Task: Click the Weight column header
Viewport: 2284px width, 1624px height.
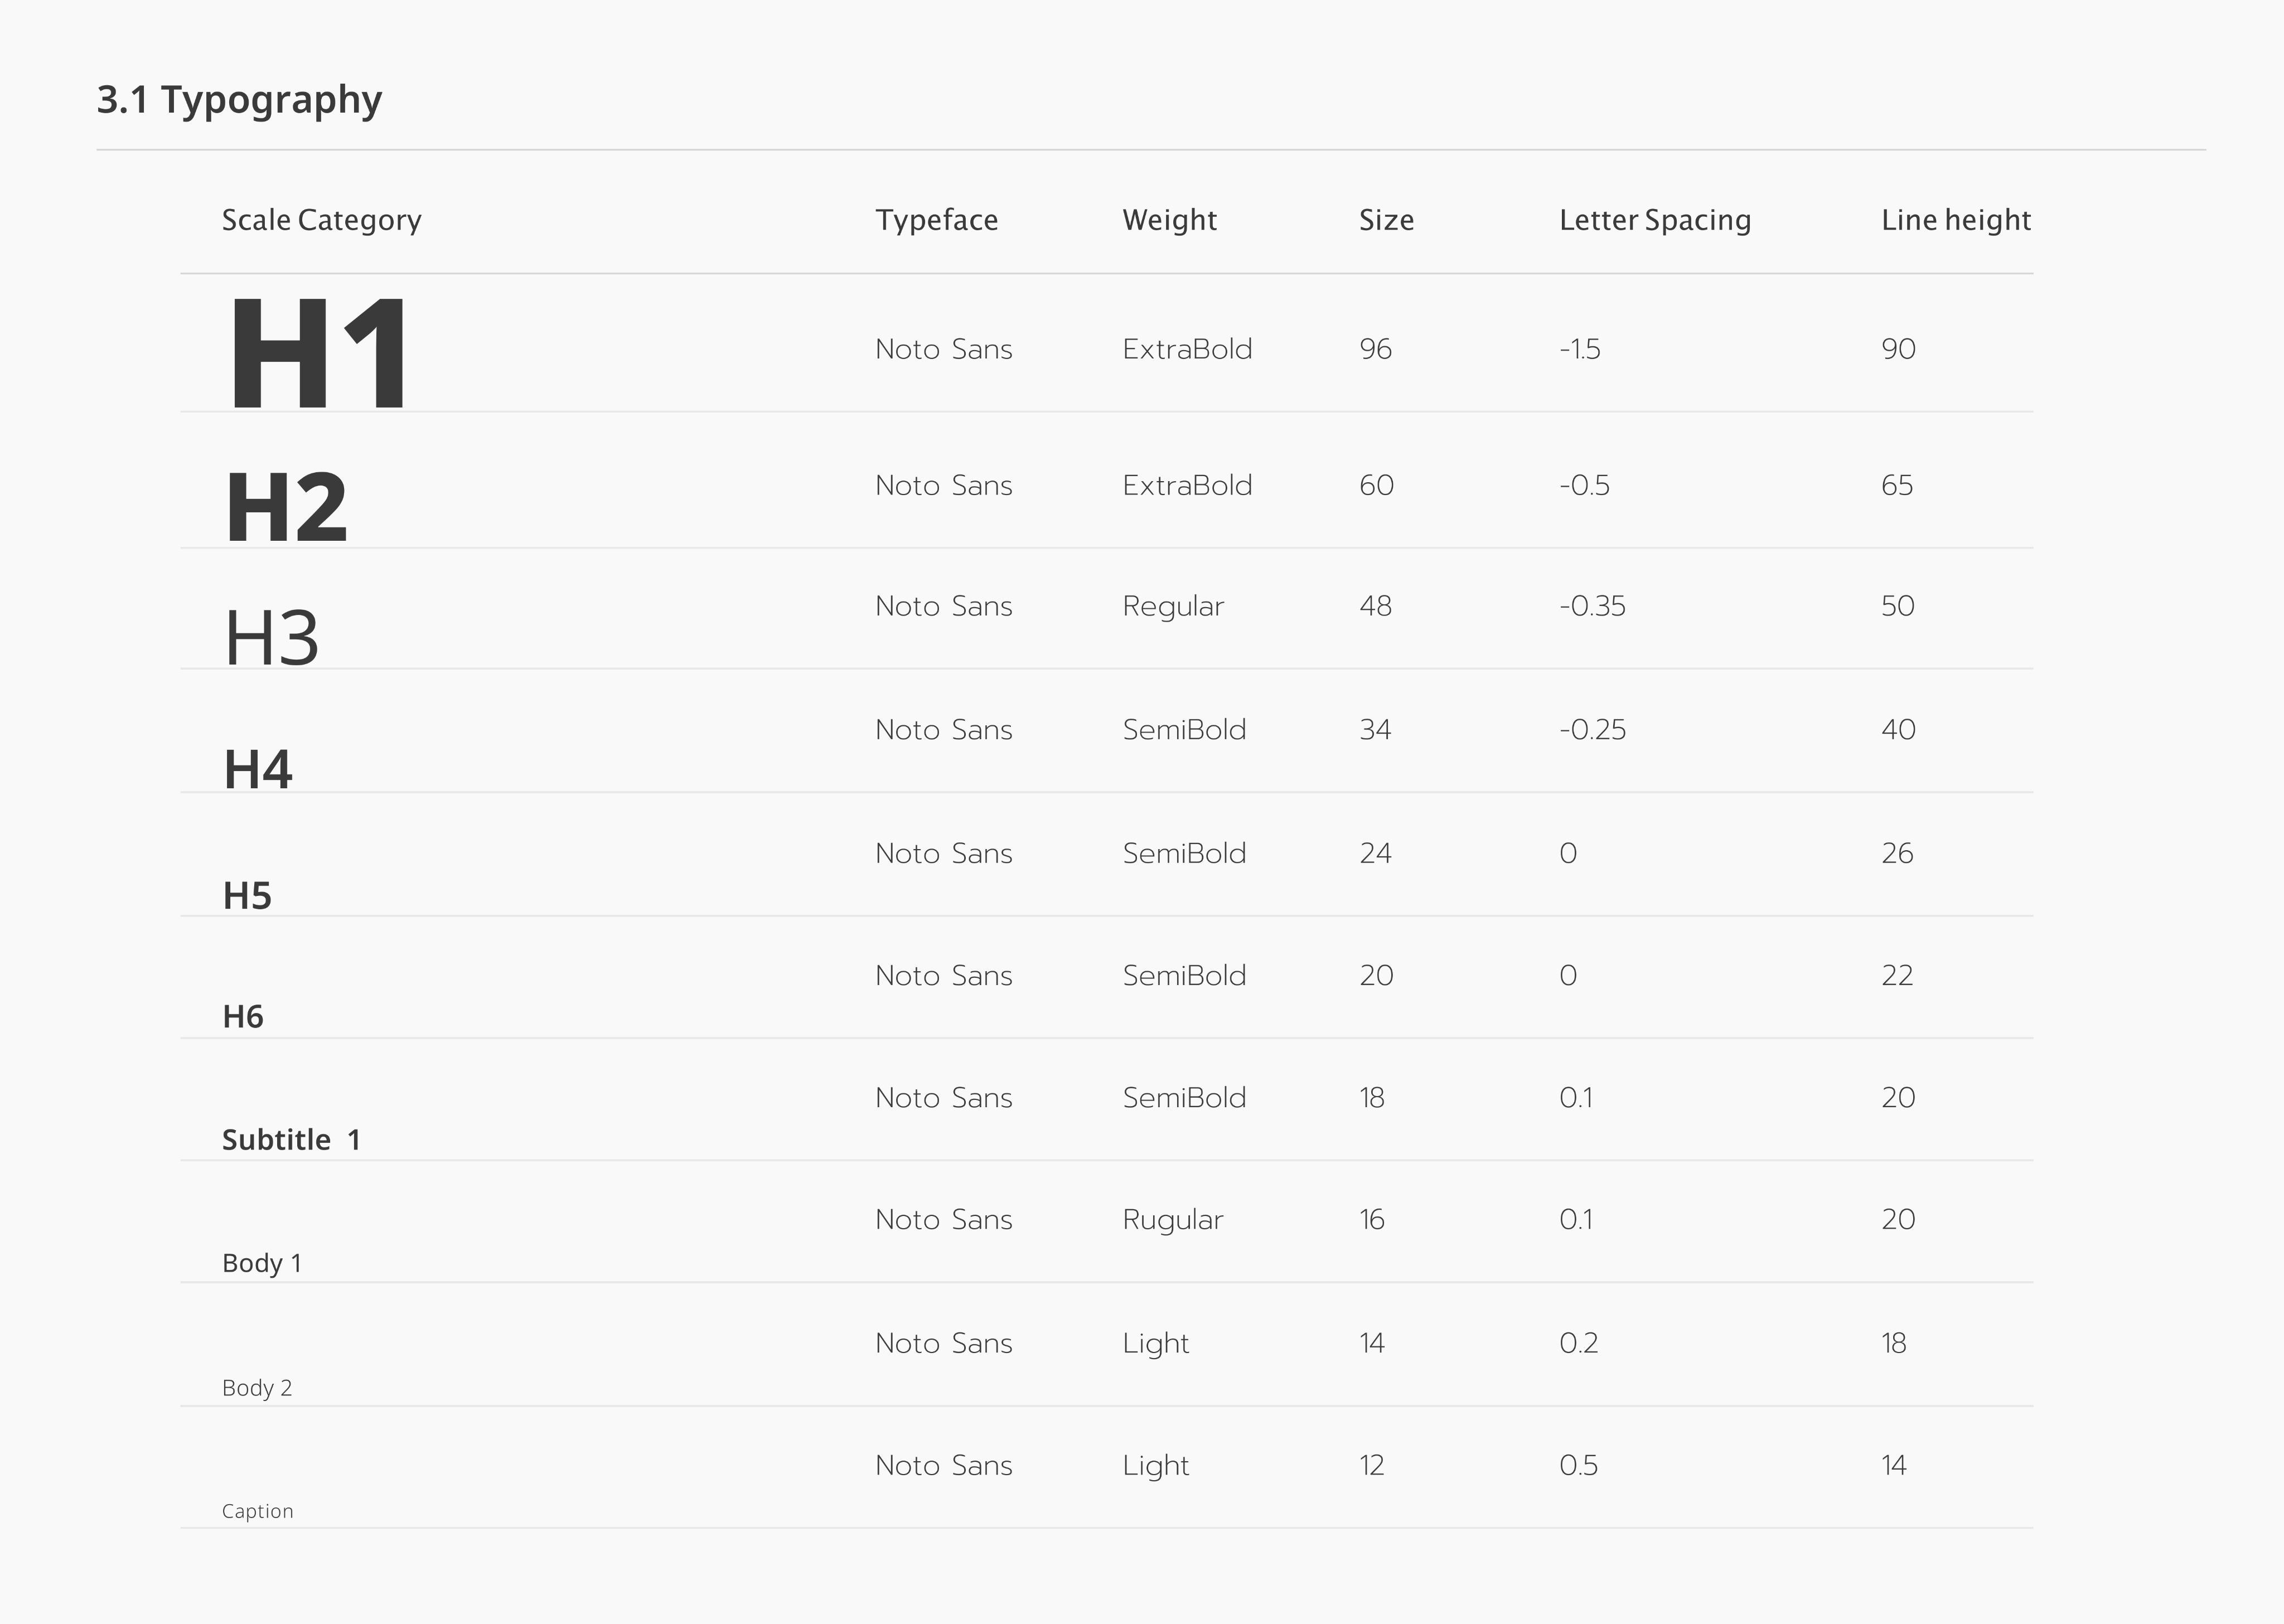Action: [x=1169, y=220]
